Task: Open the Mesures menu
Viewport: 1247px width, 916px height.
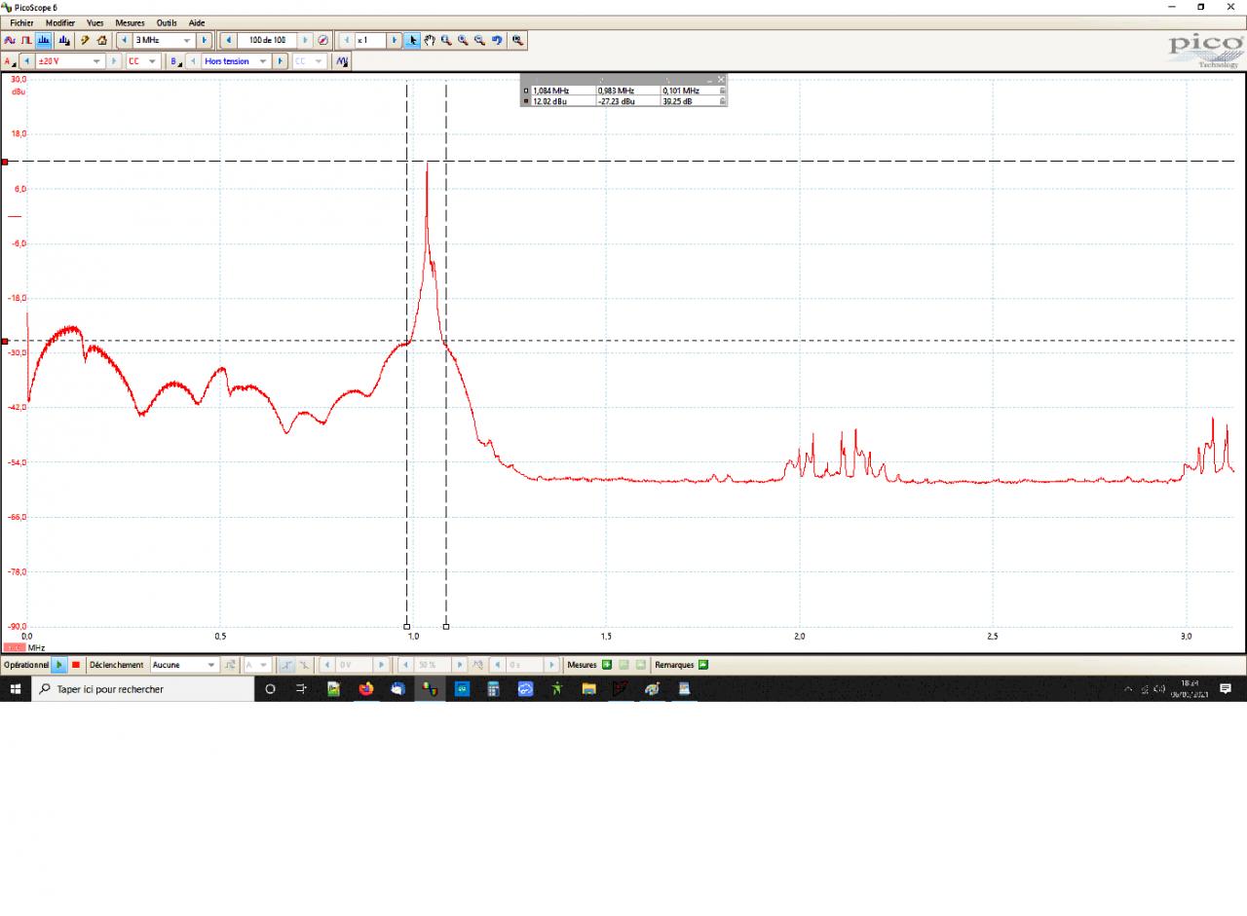Action: (130, 22)
